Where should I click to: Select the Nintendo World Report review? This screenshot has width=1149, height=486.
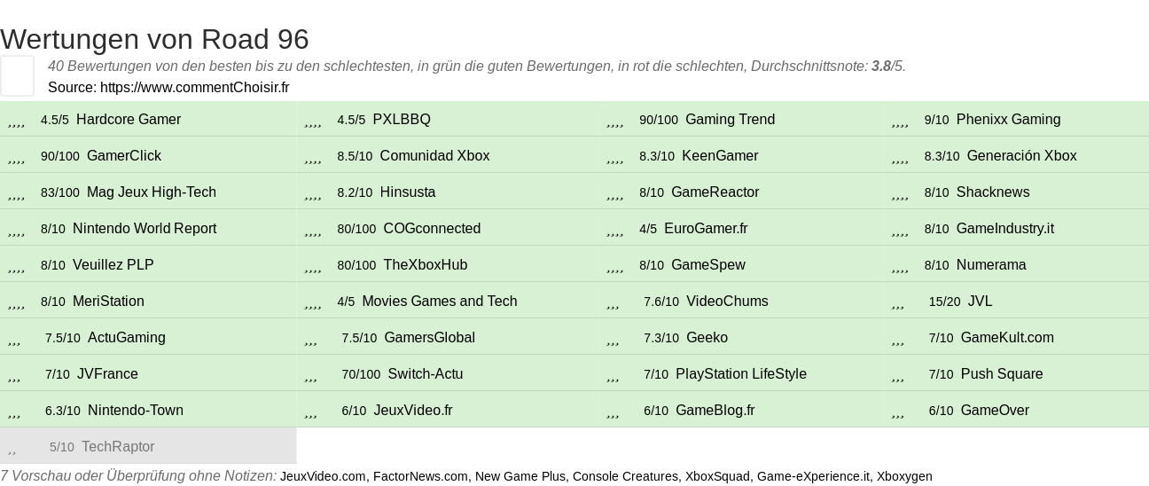click(x=145, y=229)
